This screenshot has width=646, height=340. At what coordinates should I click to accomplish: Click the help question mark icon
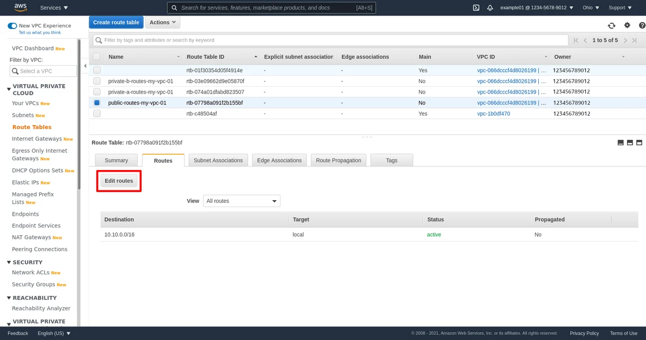click(642, 25)
